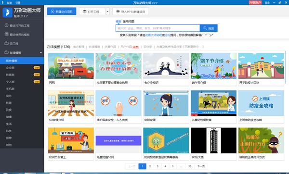Select the 其他 sidebar category
Image resolution: width=289 pixels, height=174 pixels.
(x=9, y=145)
